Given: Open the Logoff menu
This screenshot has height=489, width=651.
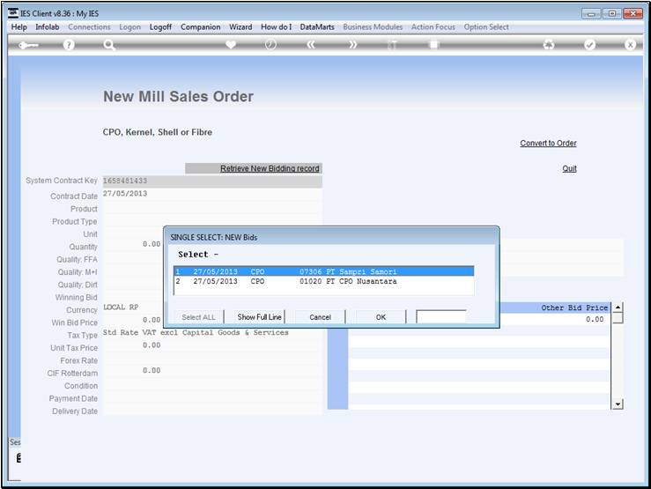Looking at the screenshot, I should pos(160,27).
